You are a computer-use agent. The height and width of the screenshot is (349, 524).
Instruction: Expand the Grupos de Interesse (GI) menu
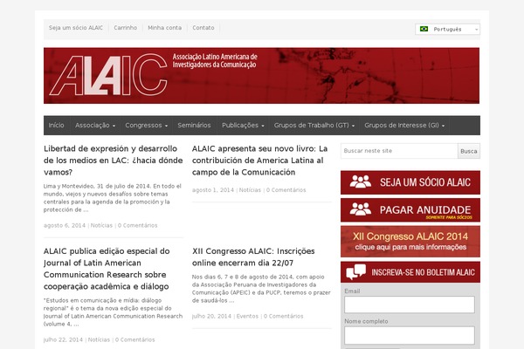click(404, 126)
